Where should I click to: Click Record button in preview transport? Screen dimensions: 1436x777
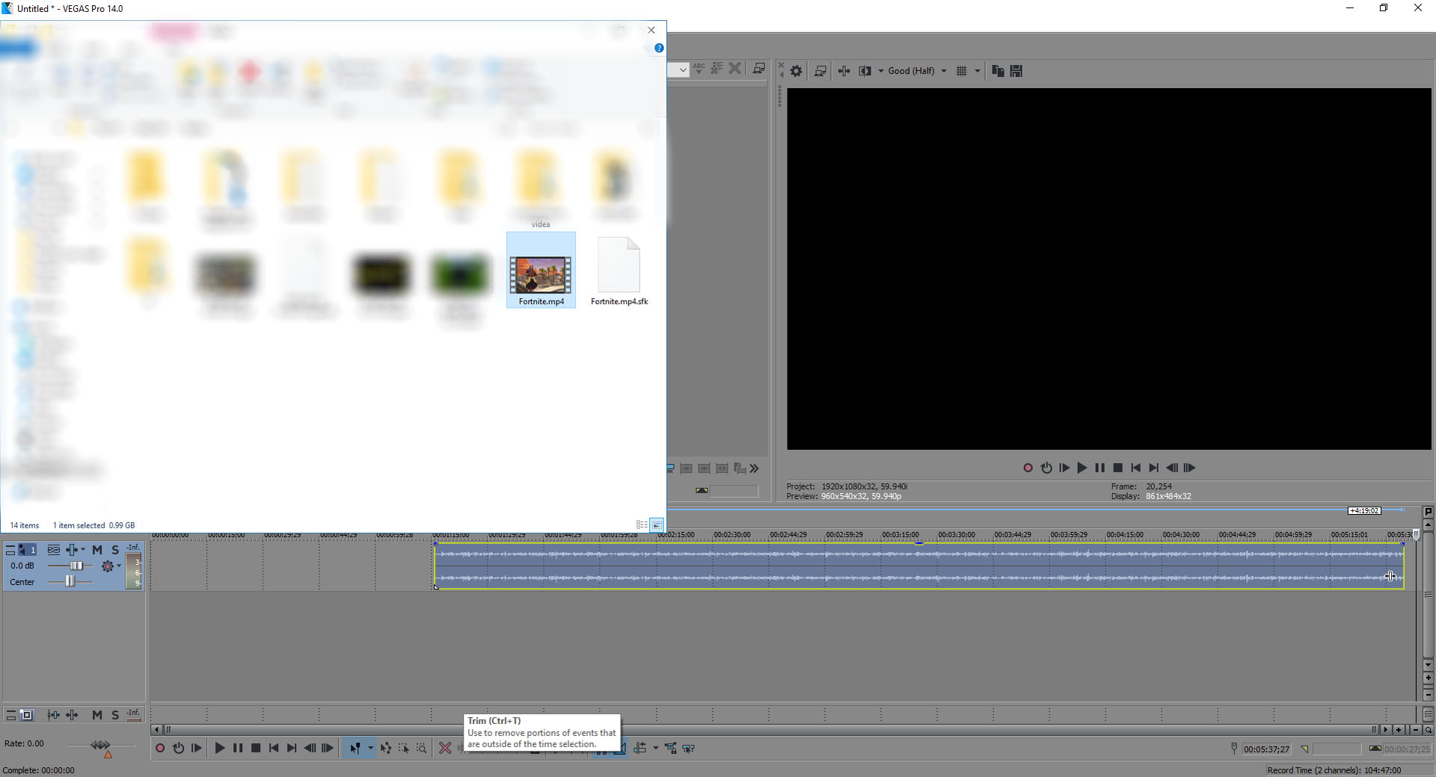point(1028,468)
